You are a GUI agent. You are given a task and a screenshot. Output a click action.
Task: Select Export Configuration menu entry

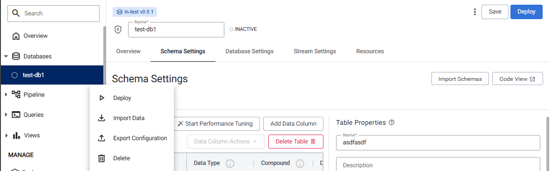[x=132, y=138]
